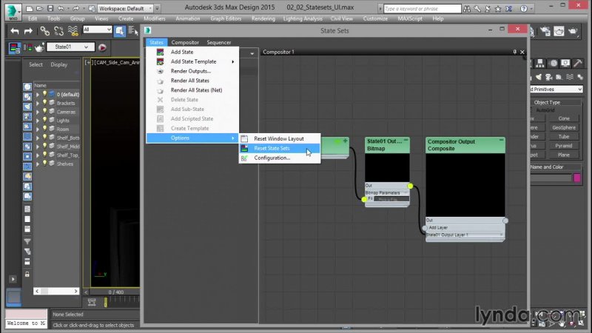This screenshot has width=592, height=333.
Task: Expand the Lights layer tree item
Action: coord(38,121)
